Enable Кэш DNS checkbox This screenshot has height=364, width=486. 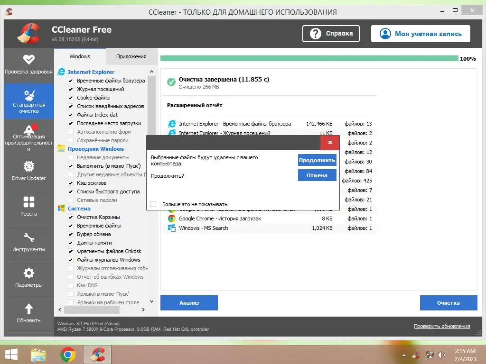coord(71,285)
